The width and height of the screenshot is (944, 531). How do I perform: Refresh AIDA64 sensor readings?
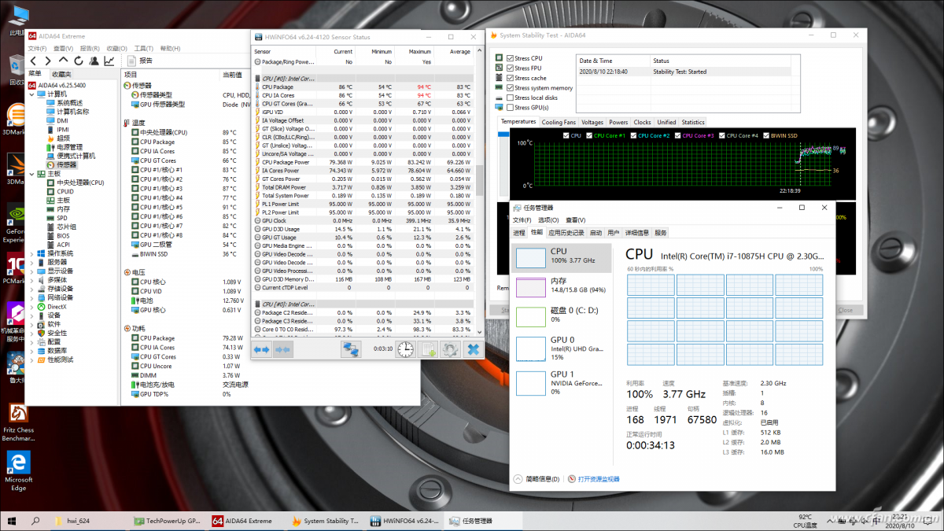tap(79, 61)
